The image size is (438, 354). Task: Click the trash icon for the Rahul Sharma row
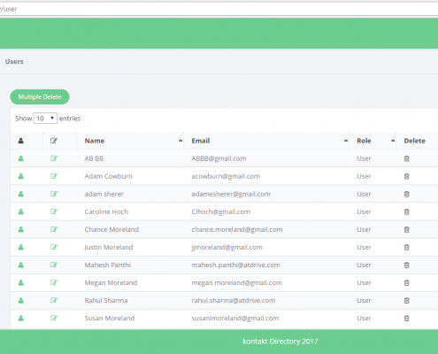click(x=406, y=300)
